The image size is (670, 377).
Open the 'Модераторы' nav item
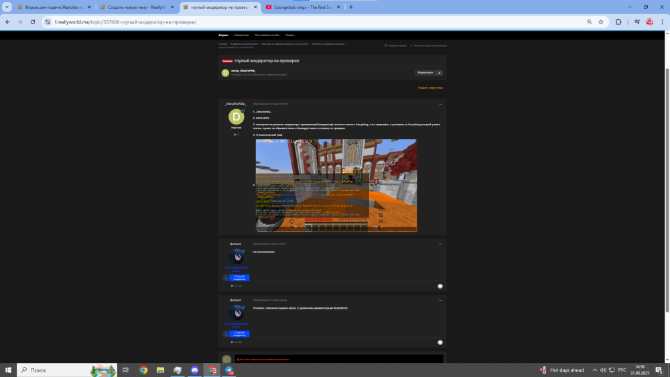pos(241,35)
